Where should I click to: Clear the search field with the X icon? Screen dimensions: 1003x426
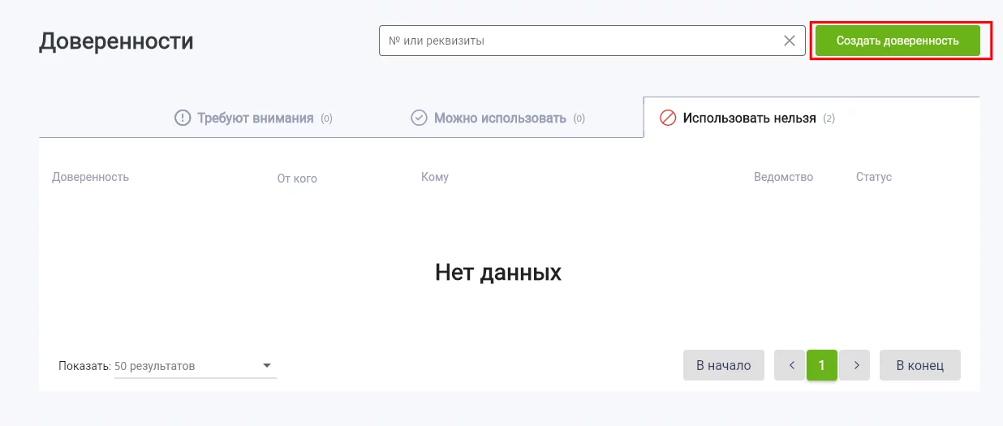[789, 41]
